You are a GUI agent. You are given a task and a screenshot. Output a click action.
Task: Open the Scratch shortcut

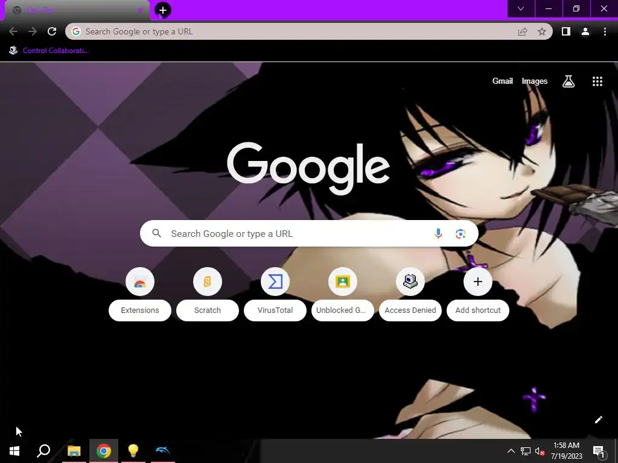[208, 294]
